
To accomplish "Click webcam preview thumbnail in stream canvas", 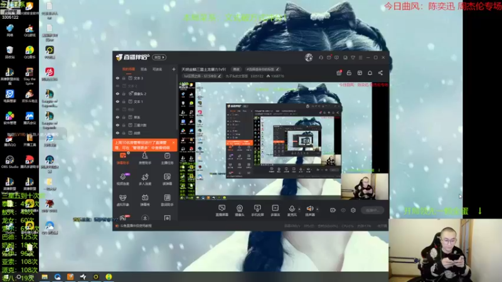I will click(365, 186).
